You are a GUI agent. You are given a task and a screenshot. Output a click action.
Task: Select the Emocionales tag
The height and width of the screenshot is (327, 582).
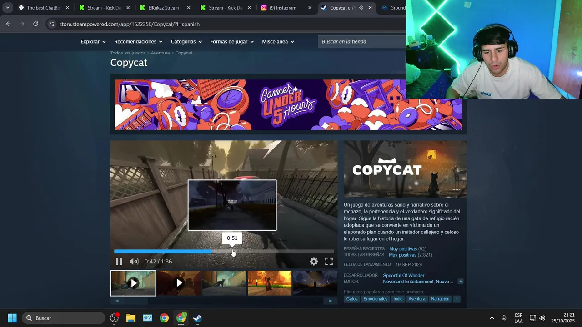376,299
